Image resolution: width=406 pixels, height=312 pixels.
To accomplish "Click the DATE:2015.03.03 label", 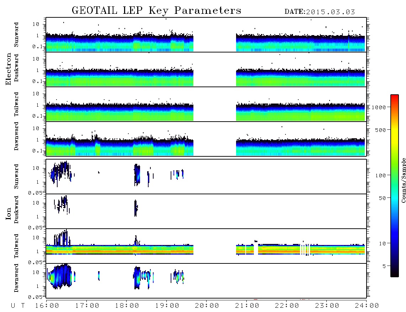I will [320, 12].
